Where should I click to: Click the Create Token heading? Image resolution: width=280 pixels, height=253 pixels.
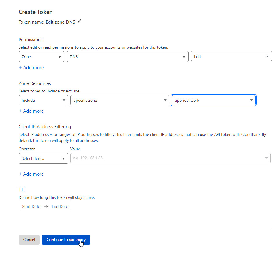pyautogui.click(x=36, y=12)
